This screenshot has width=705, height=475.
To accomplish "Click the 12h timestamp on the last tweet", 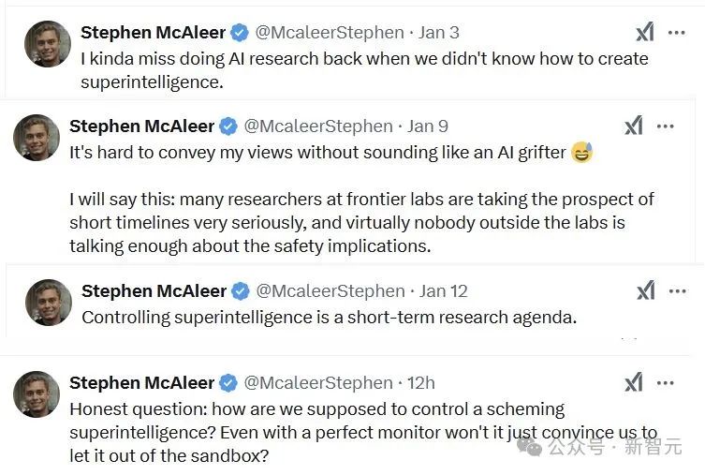I will pyautogui.click(x=420, y=382).
